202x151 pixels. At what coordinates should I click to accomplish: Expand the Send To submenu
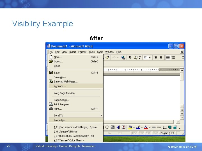click(x=76, y=115)
